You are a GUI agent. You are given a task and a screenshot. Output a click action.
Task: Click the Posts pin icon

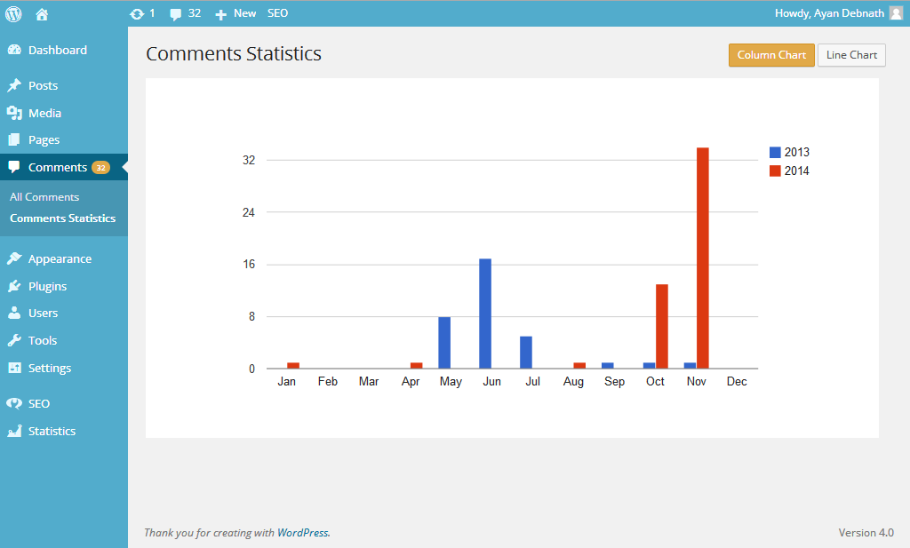point(14,85)
